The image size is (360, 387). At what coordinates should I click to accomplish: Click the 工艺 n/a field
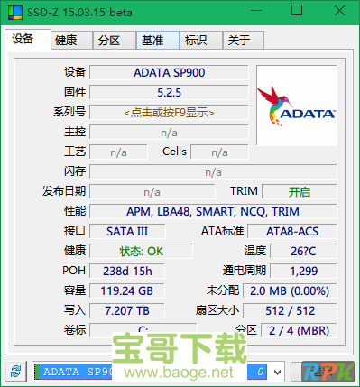[118, 152]
